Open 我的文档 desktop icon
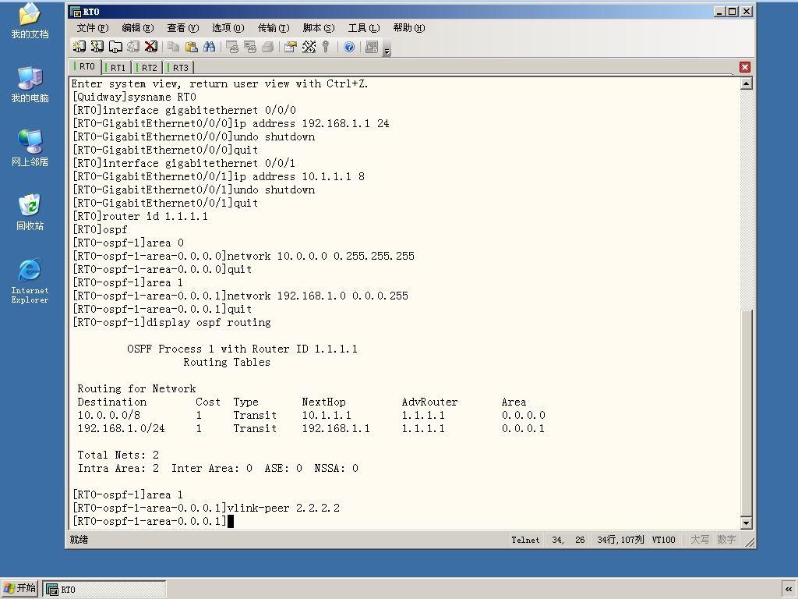Viewport: 798px width, 599px height. pyautogui.click(x=30, y=21)
